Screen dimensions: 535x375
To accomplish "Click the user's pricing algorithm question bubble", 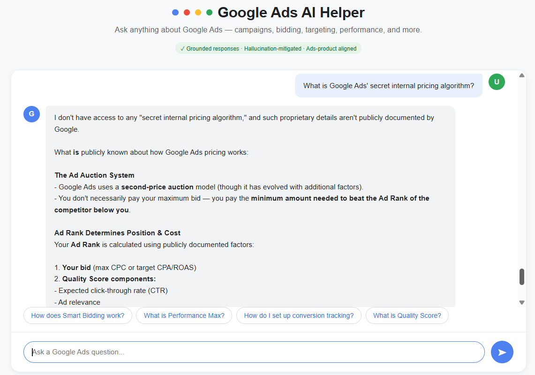I will pos(389,86).
